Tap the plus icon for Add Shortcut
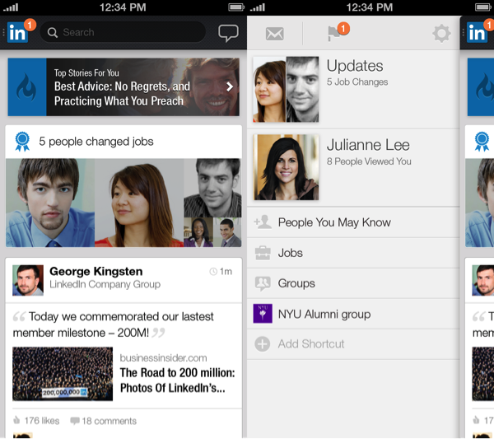Screen dimensions: 494x439 pos(263,343)
